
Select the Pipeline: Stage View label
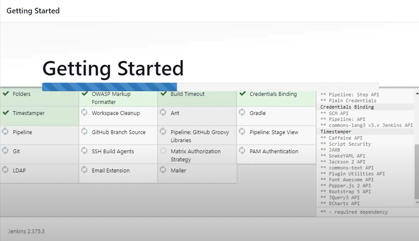point(274,132)
